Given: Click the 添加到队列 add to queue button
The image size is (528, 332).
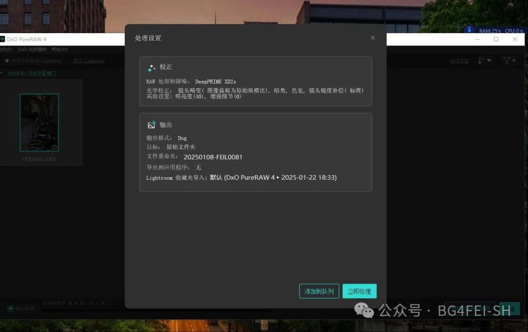Looking at the screenshot, I should pos(319,291).
